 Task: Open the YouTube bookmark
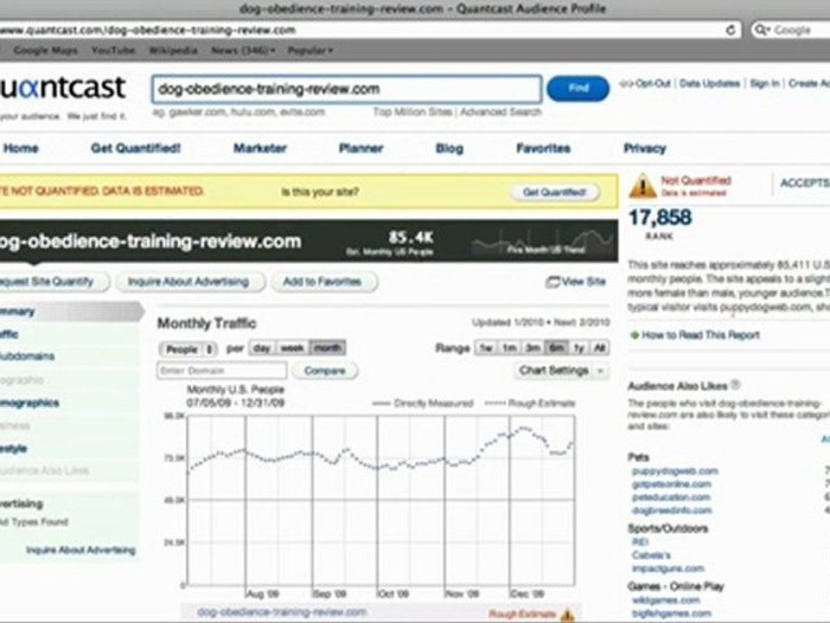tap(113, 50)
